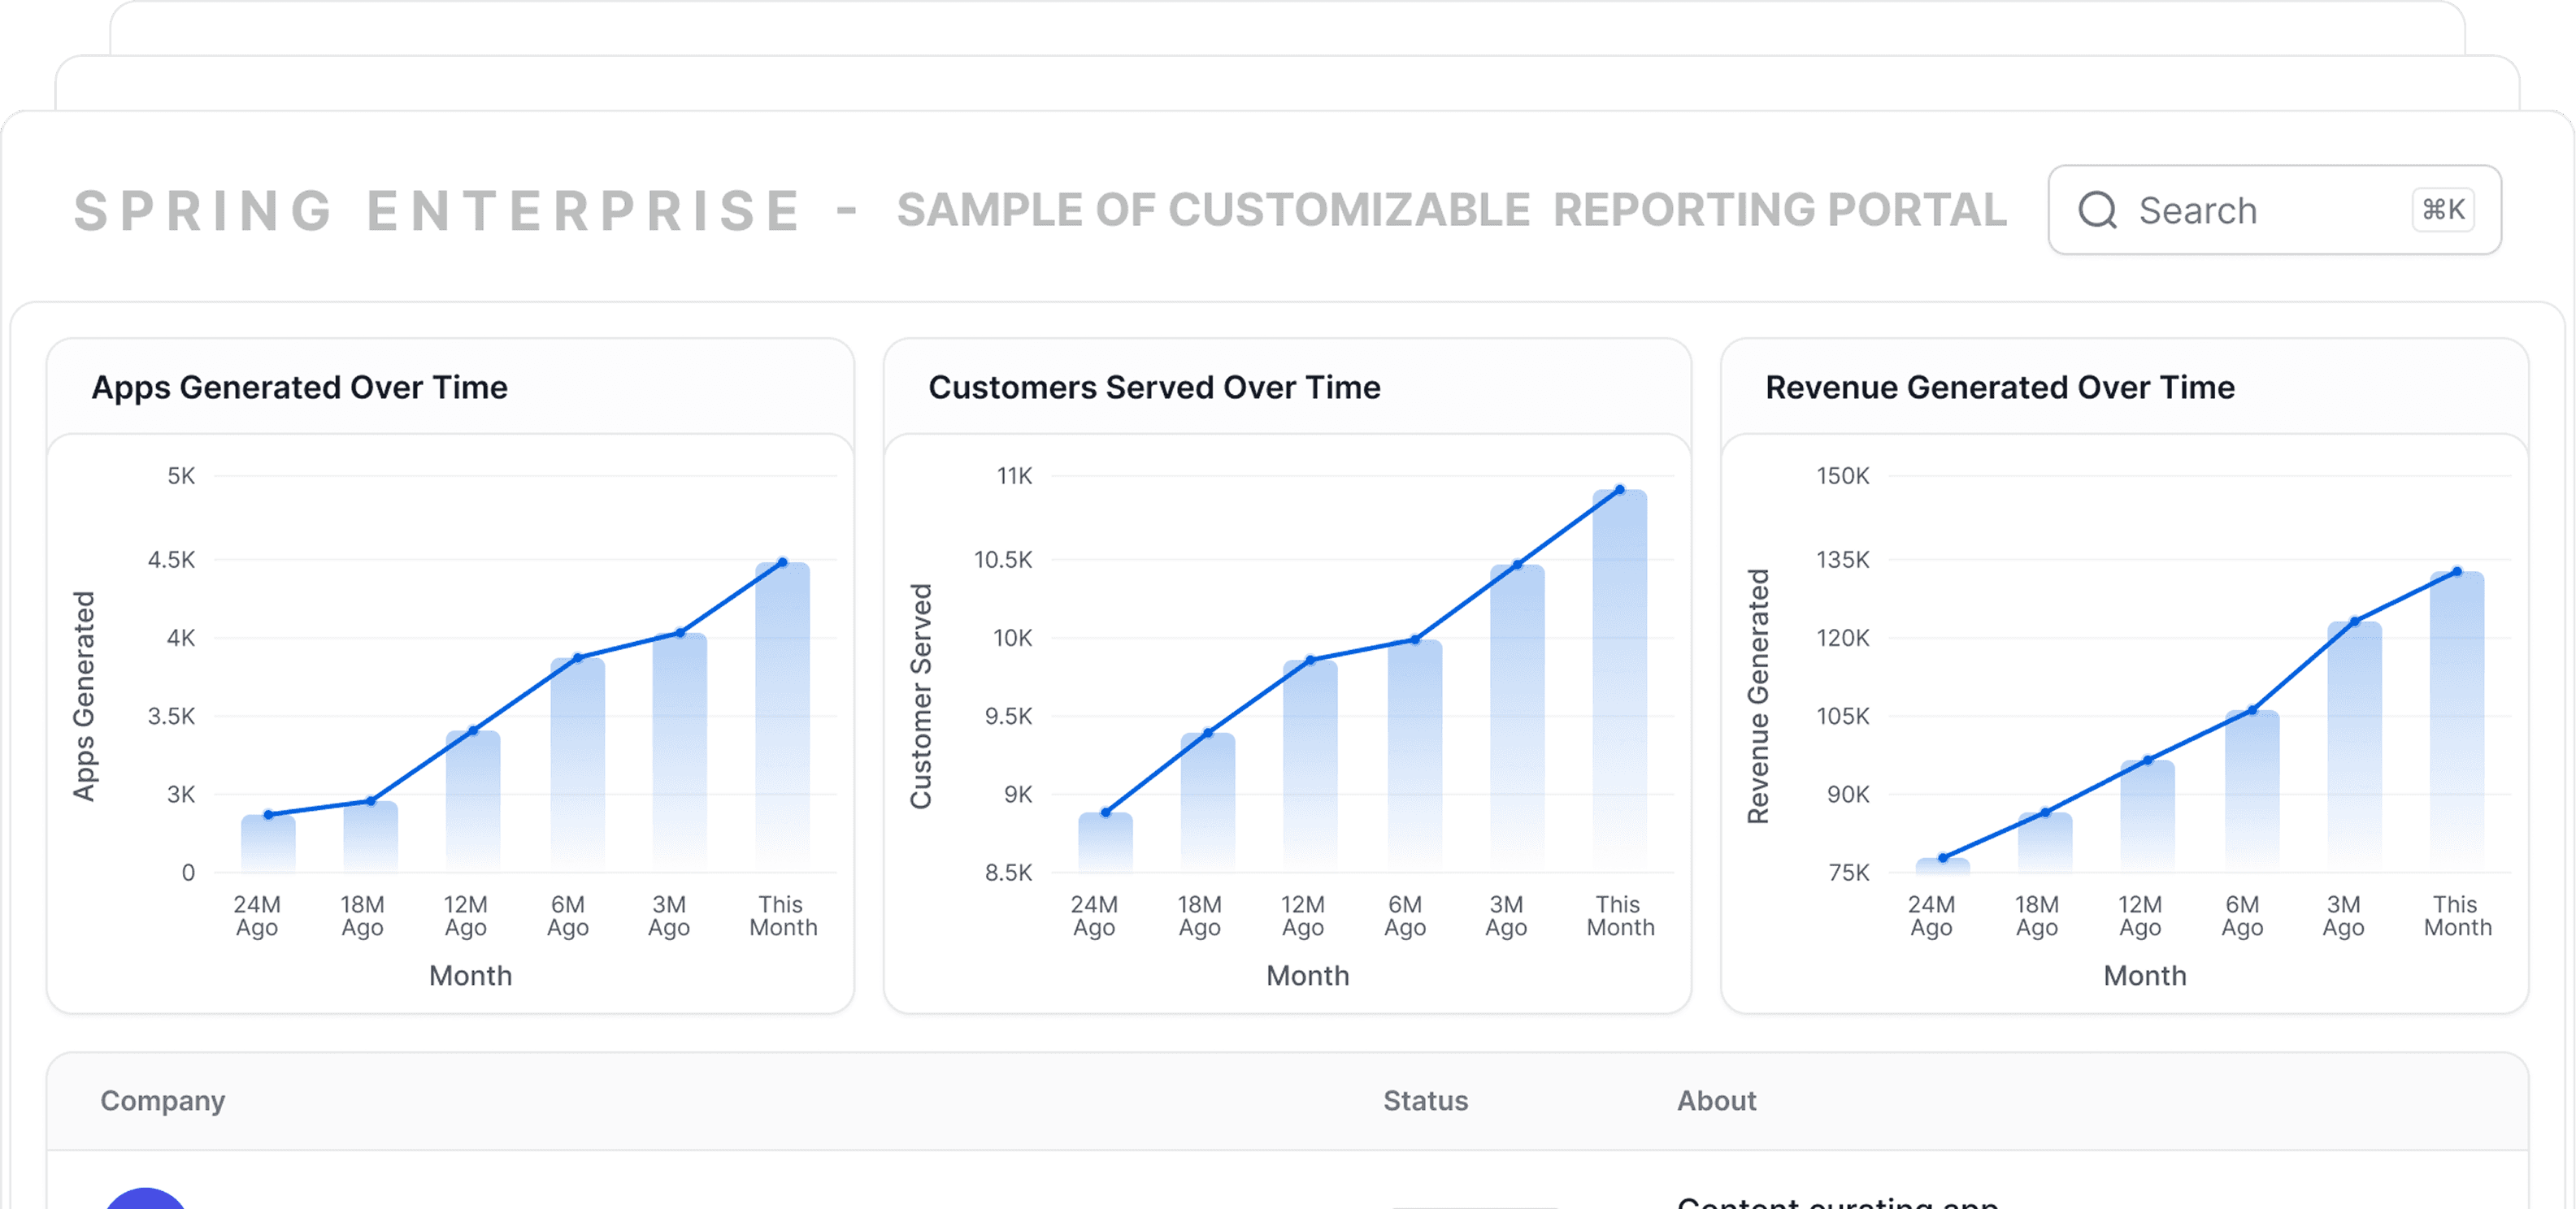Click 18M Ago bar in Revenue Generated chart

pos(2045,843)
